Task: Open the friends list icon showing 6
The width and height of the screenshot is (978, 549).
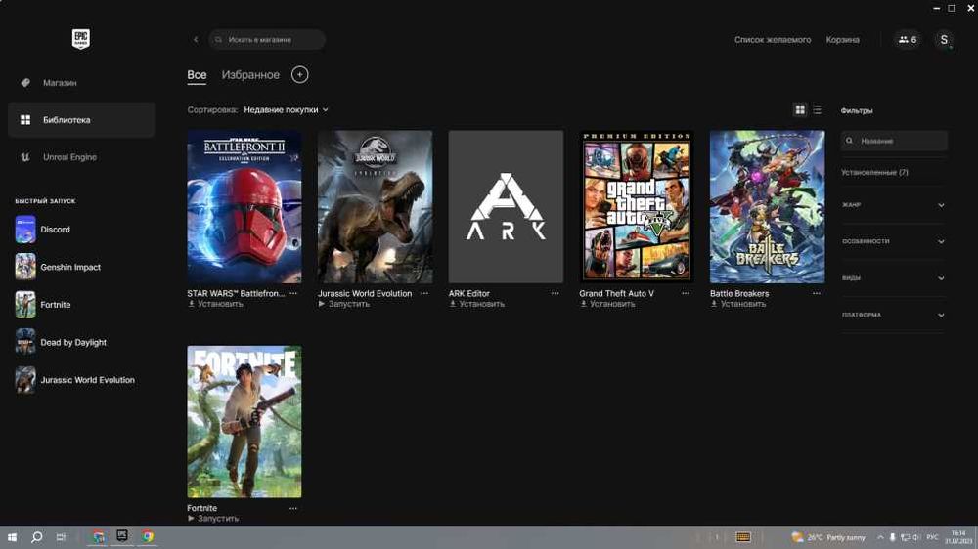Action: click(x=907, y=39)
